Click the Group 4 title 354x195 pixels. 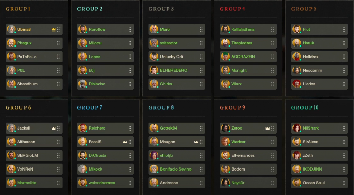tap(233, 9)
